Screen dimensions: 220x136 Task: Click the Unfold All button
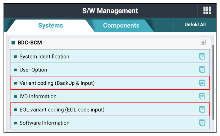pyautogui.click(x=195, y=25)
